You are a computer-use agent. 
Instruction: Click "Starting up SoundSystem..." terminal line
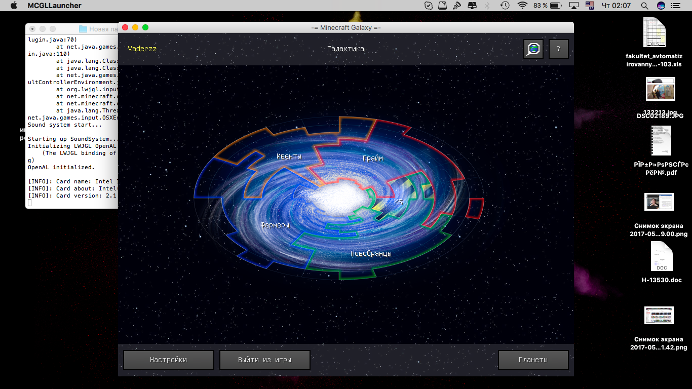coord(72,139)
